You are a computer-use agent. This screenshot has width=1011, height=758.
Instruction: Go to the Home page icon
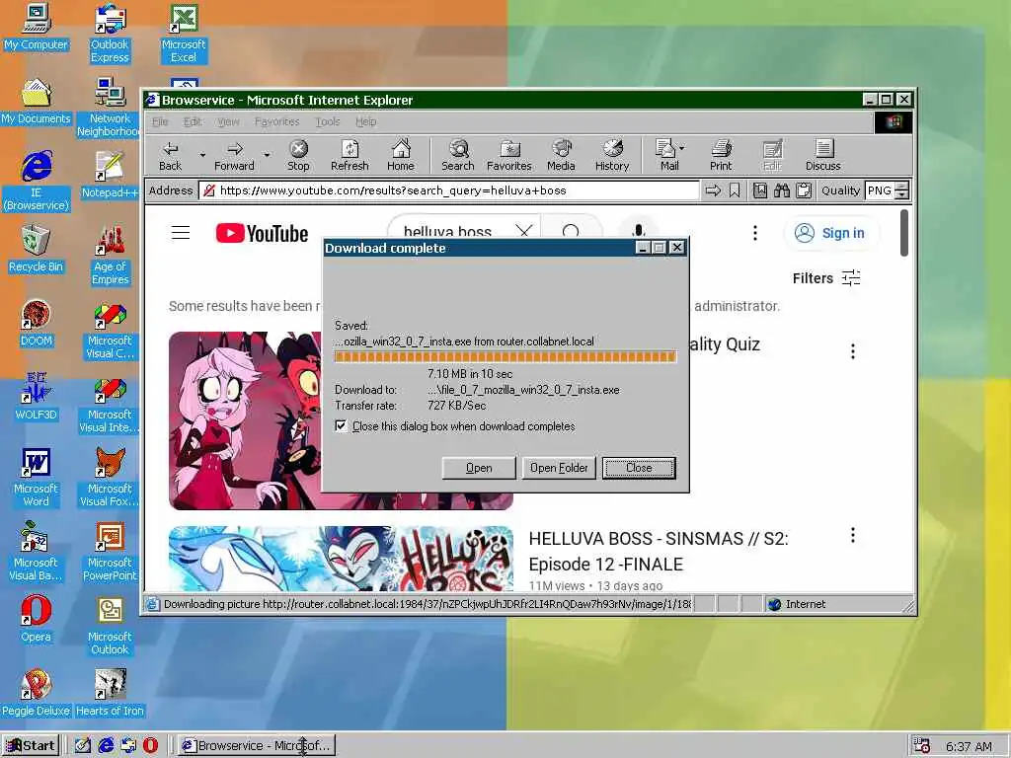(x=401, y=156)
